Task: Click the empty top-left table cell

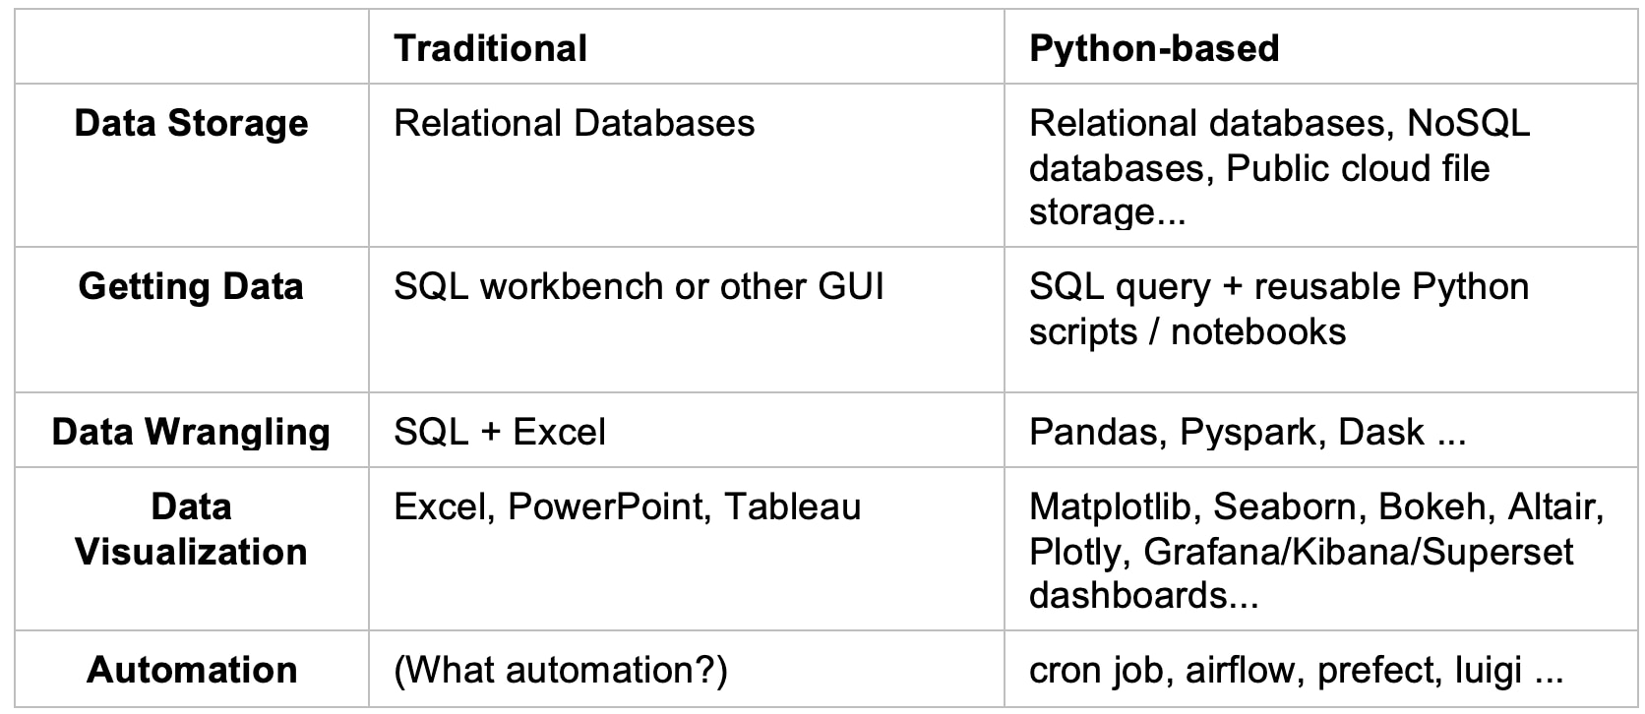Action: [191, 48]
